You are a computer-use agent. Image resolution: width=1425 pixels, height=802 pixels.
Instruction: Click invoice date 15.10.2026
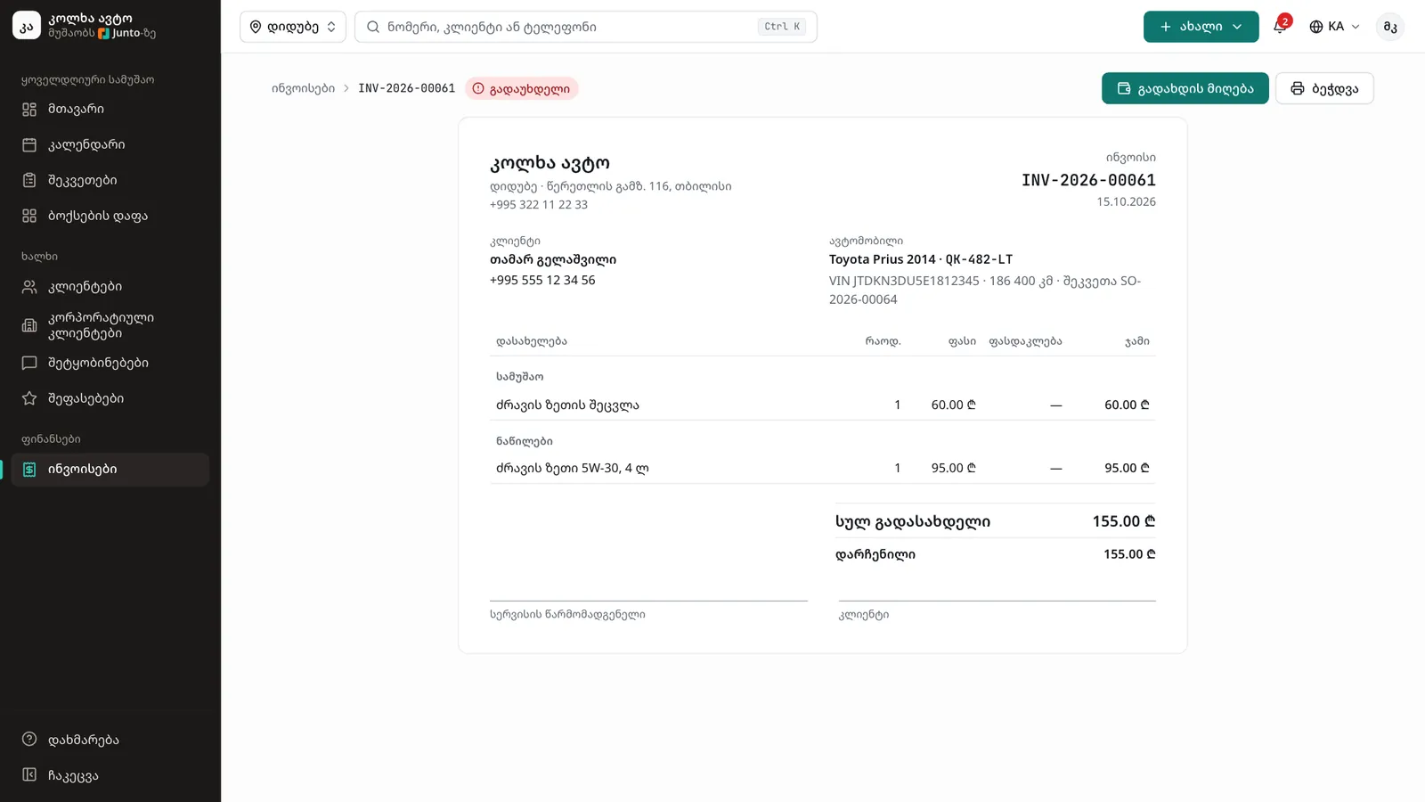(x=1126, y=202)
